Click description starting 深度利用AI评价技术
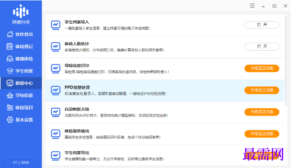 (116, 115)
